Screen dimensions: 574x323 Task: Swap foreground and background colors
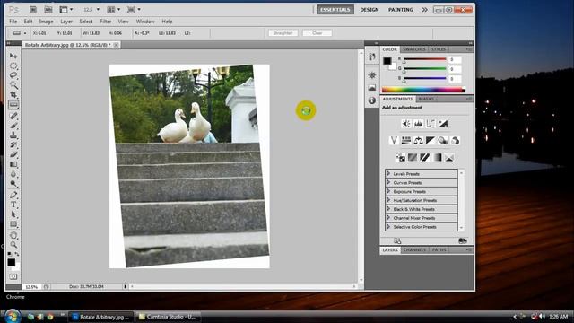17,253
